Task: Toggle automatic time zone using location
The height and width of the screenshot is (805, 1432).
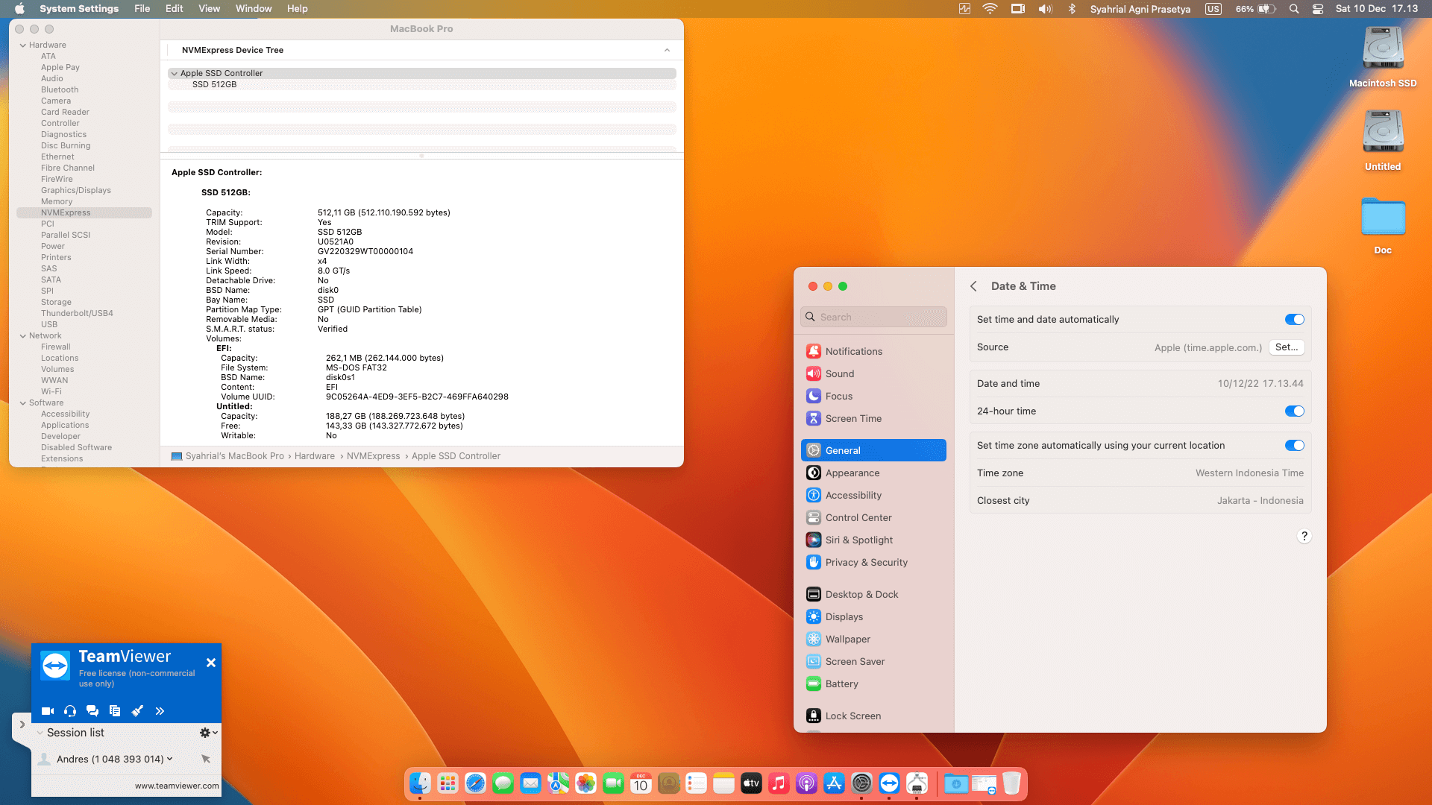Action: click(1294, 446)
